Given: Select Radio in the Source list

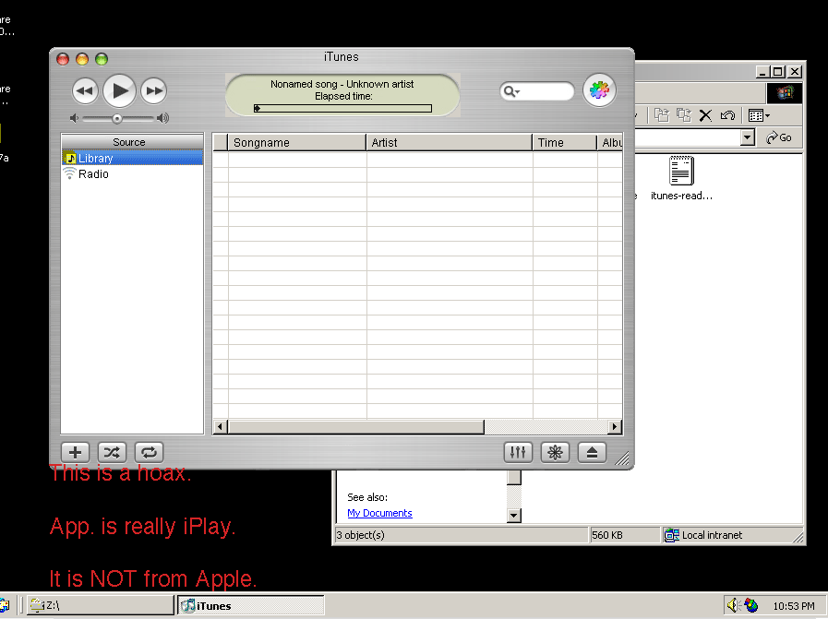Looking at the screenshot, I should (133, 173).
